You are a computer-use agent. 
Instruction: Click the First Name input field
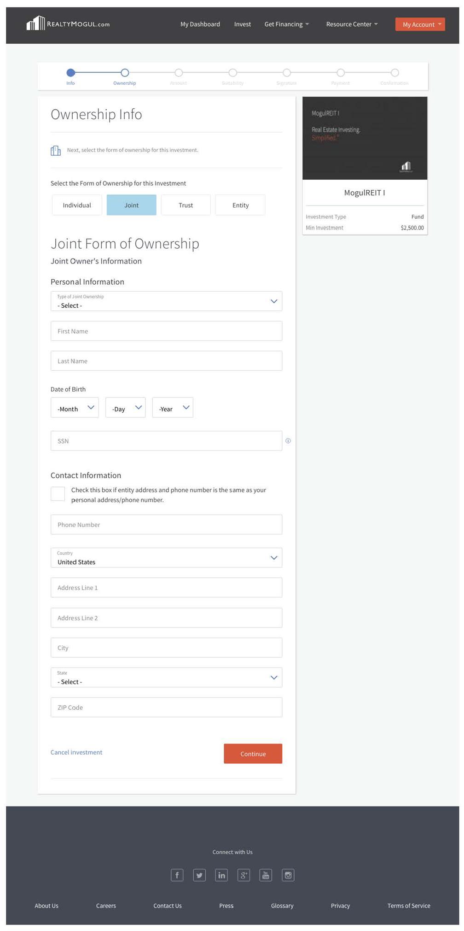tap(166, 331)
